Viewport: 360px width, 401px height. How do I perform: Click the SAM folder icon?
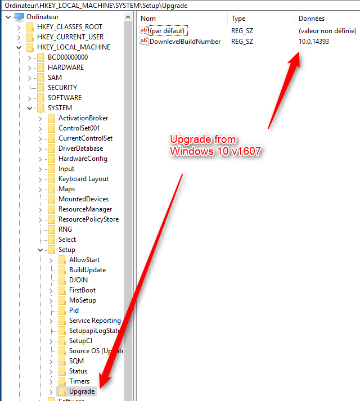[40, 78]
